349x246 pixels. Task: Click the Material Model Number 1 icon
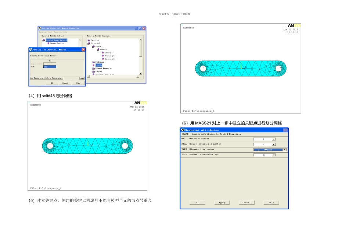pos(44,40)
